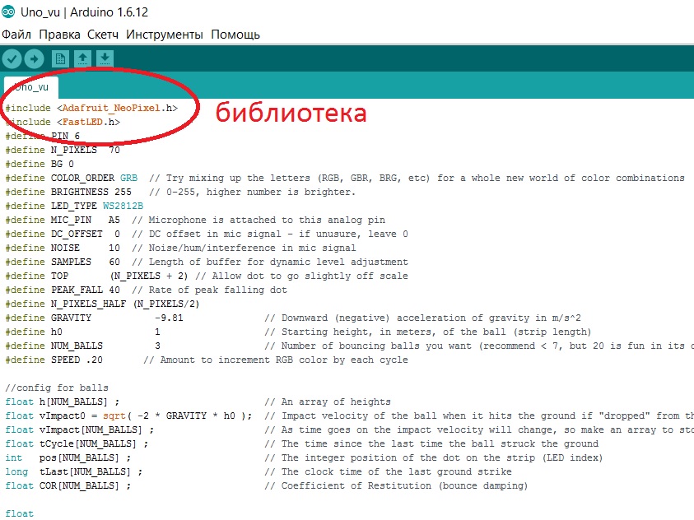Select the Uno_vu sketch tab
Image resolution: width=694 pixels, height=520 pixels.
(x=31, y=86)
